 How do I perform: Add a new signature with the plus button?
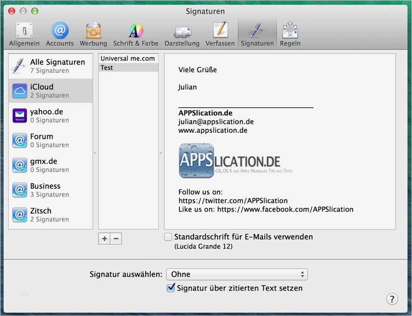coord(104,239)
